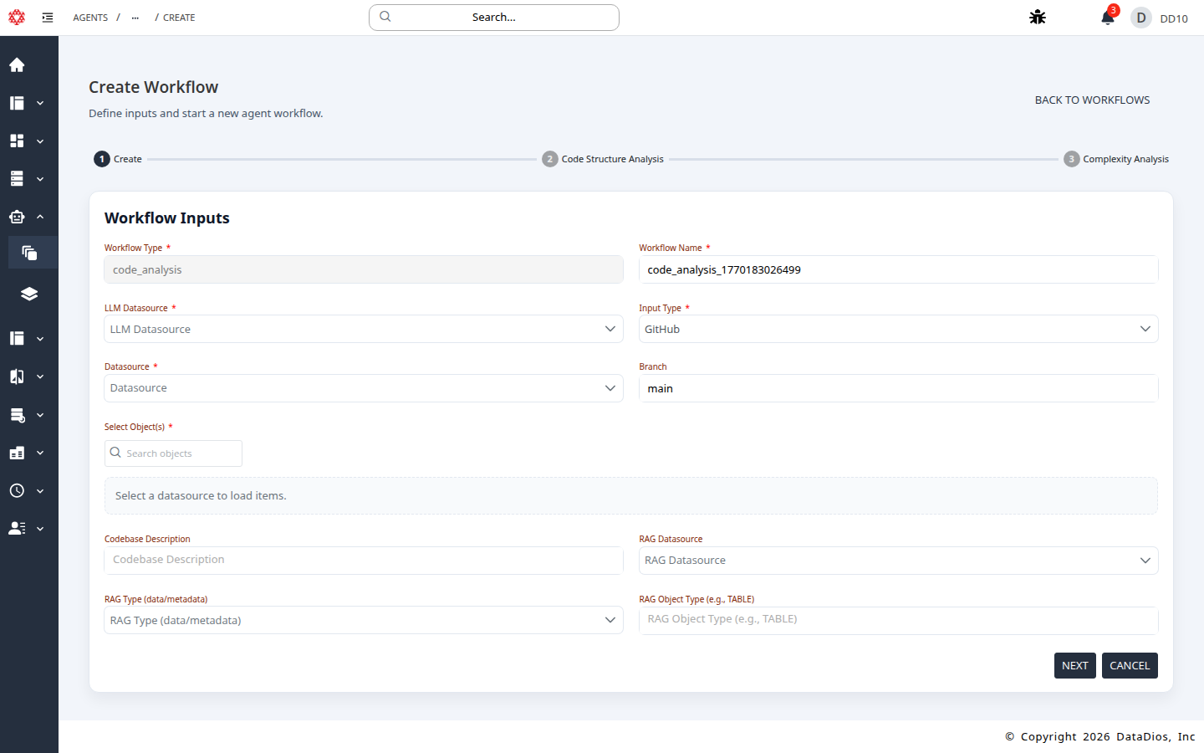1204x753 pixels.
Task: Select the layers icon in the sidebar
Action: 29,294
